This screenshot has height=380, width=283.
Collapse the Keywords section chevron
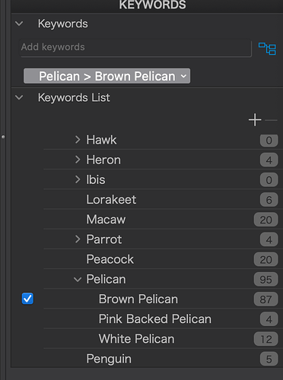(19, 24)
